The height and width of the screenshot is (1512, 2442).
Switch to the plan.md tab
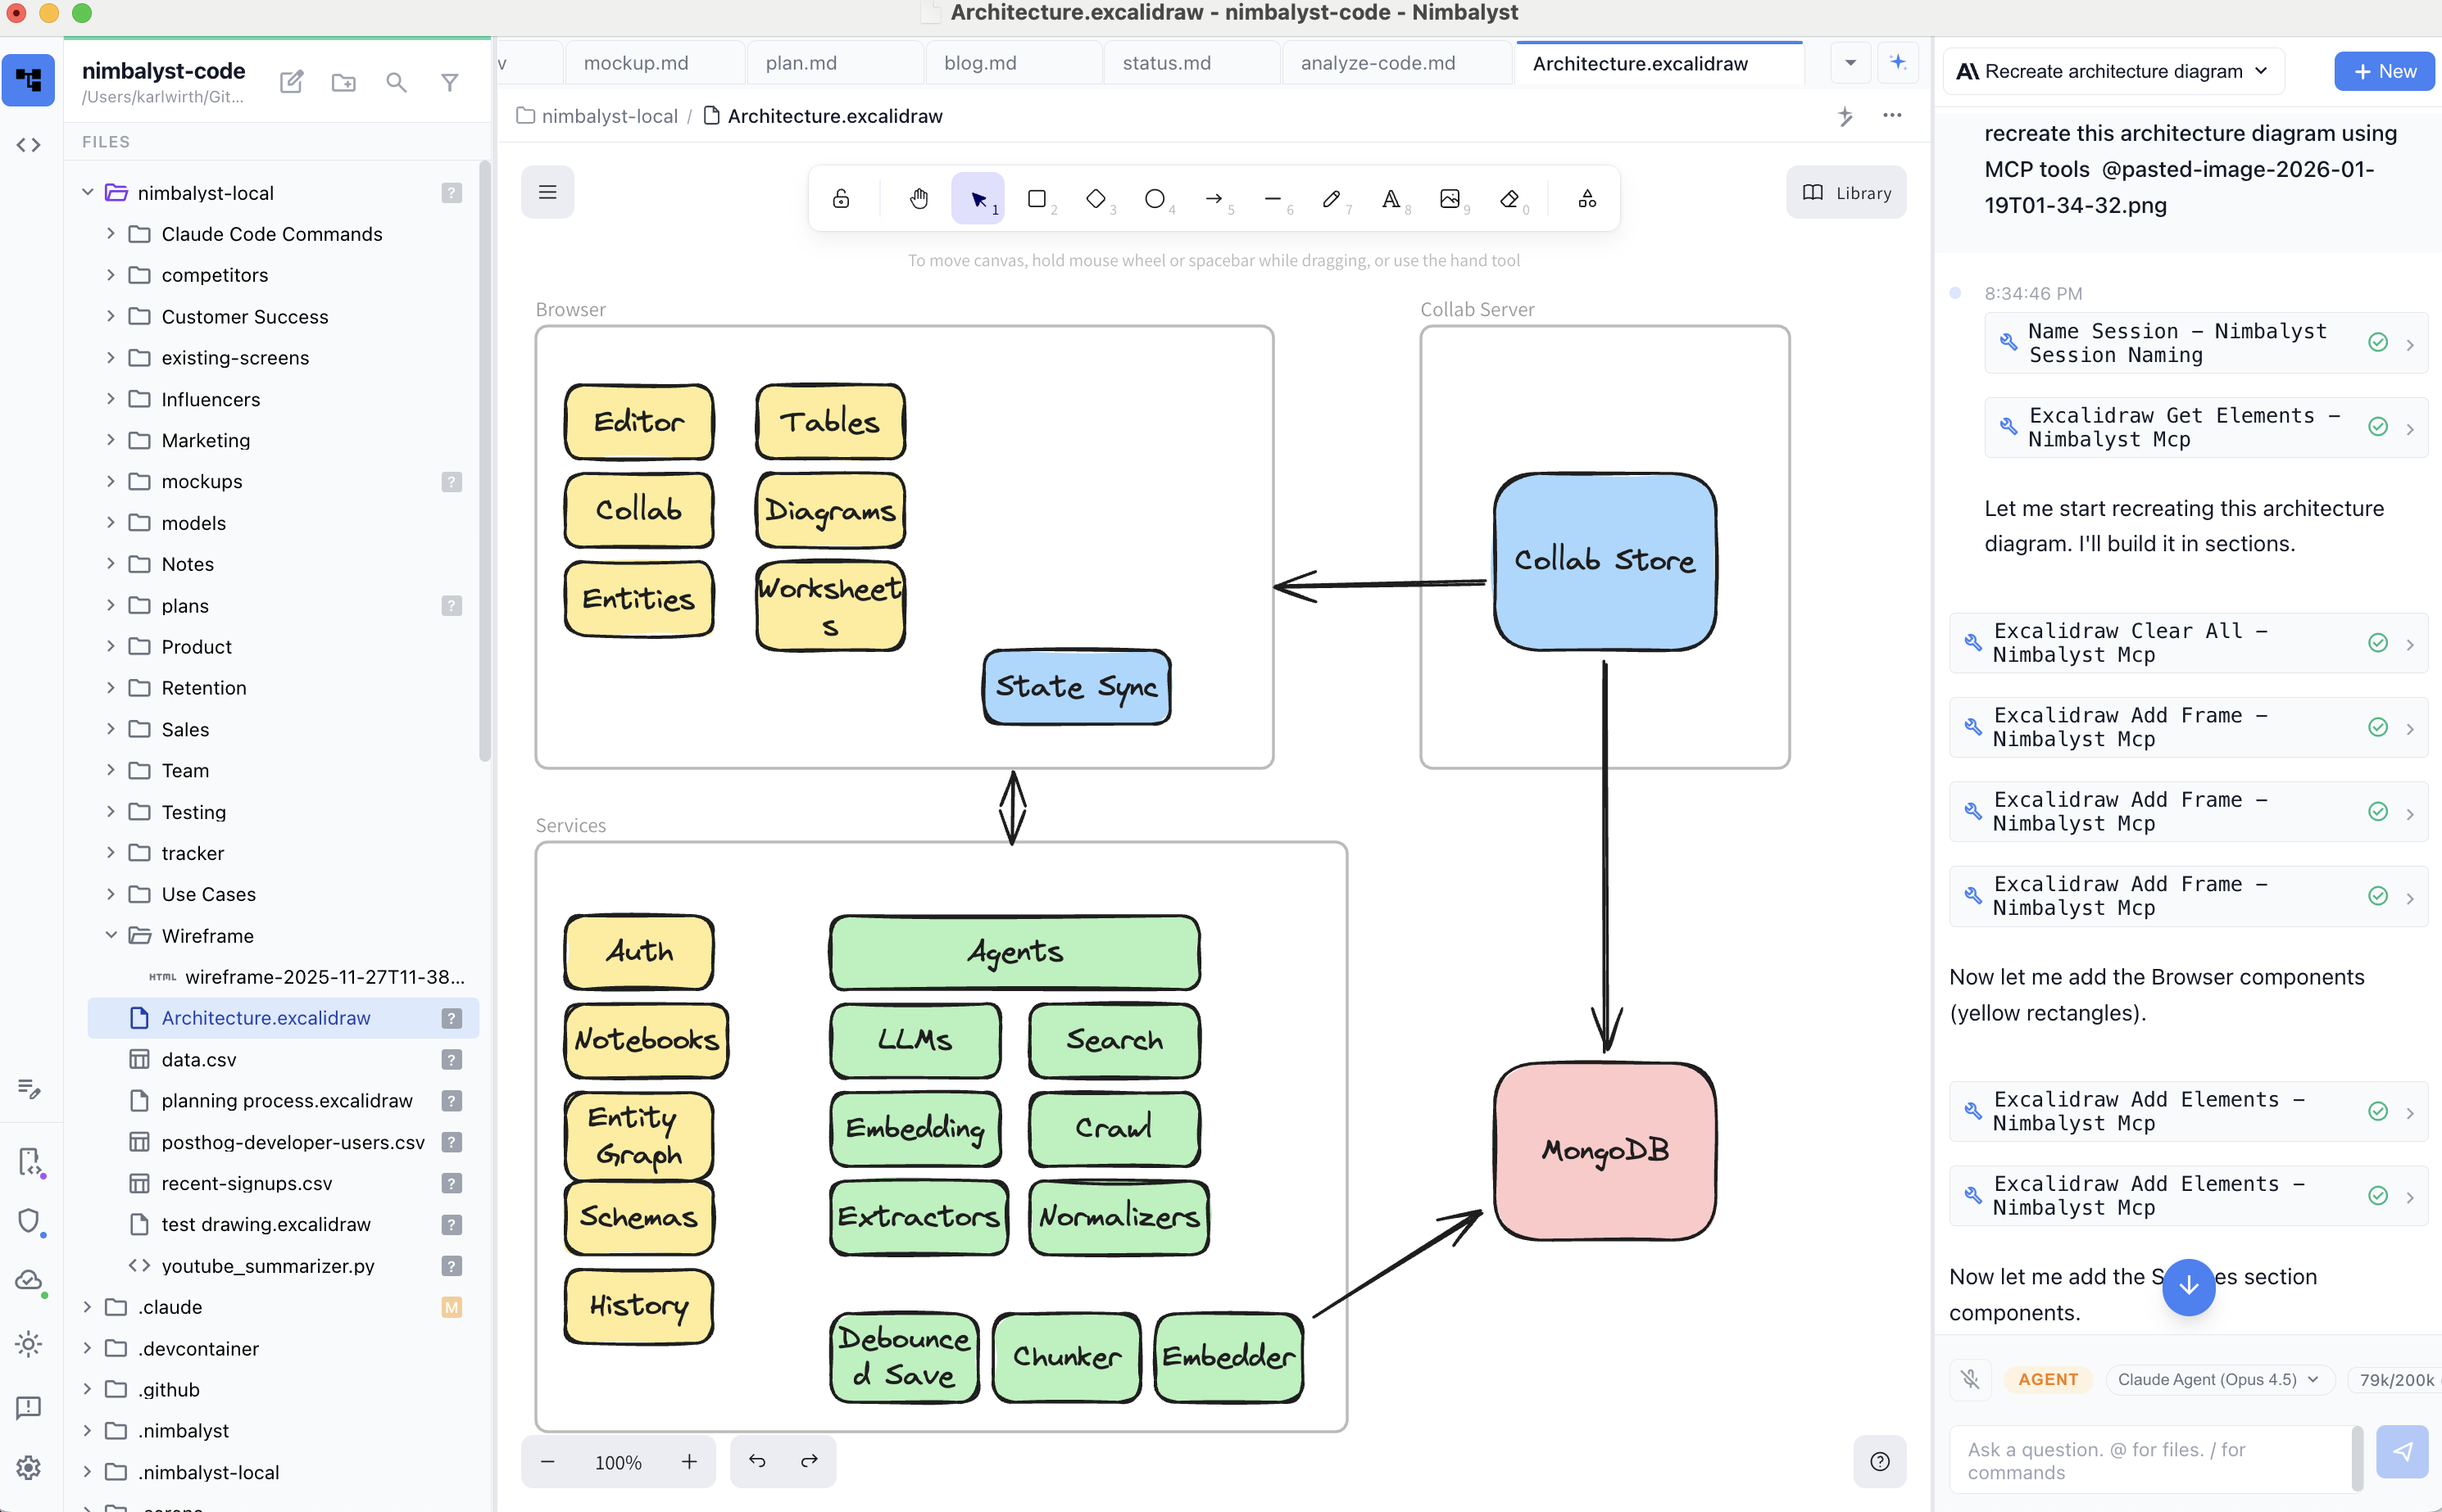tap(801, 63)
